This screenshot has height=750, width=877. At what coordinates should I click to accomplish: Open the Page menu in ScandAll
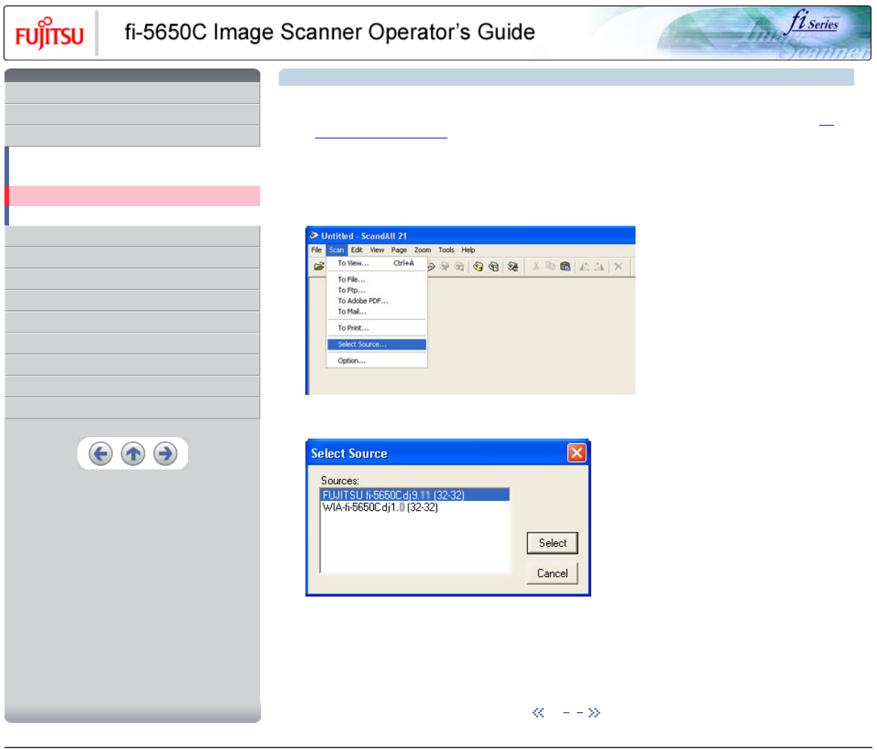[399, 250]
